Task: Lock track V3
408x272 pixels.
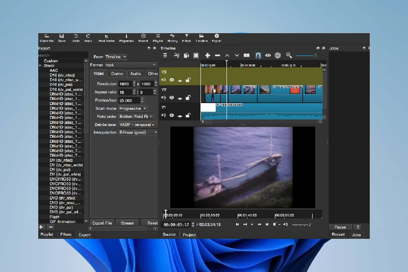Action: click(188, 80)
